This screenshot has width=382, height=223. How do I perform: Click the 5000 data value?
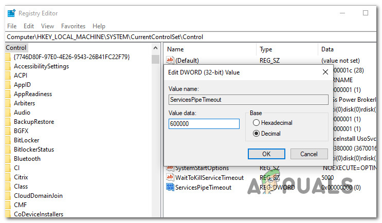[328, 178]
